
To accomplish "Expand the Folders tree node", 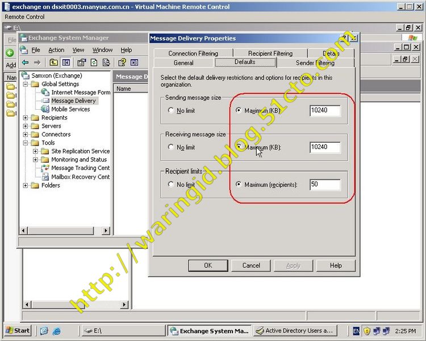I will pos(26,185).
